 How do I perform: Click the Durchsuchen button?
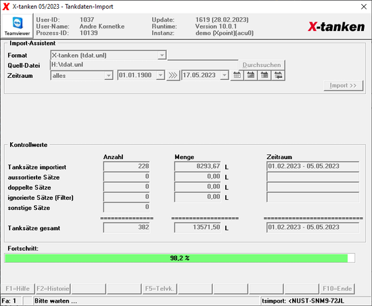pos(262,65)
